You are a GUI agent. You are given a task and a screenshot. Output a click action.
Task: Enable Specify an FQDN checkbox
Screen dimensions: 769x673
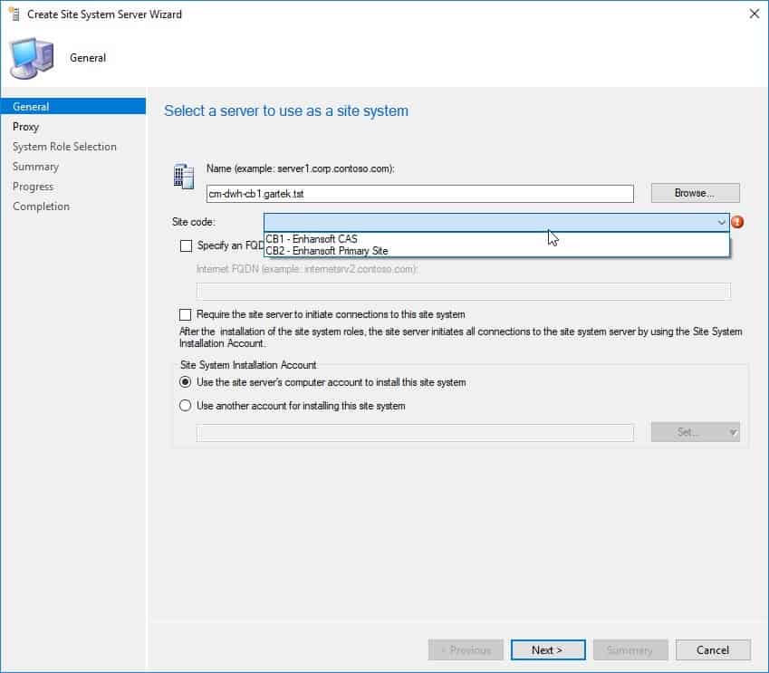coord(187,245)
